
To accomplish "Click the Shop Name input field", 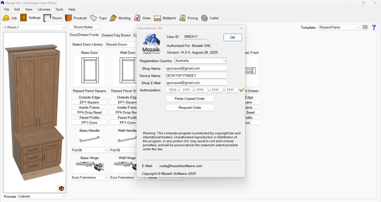I will pos(196,69).
